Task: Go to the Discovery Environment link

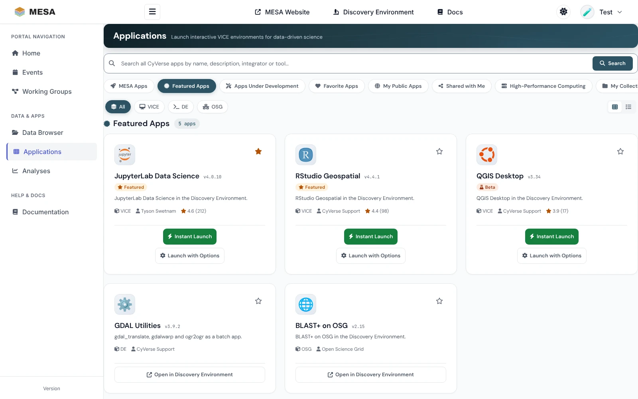Action: 374,12
